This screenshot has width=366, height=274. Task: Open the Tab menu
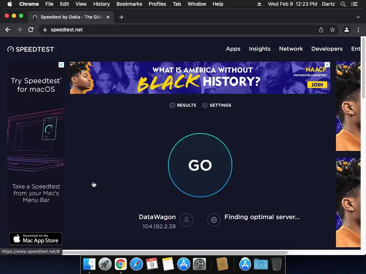(x=177, y=4)
